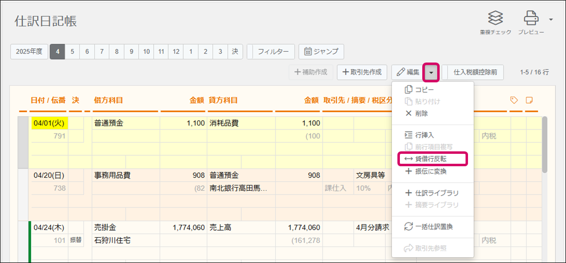Click the sticky note icon in the header
Image resolution: width=566 pixels, height=263 pixels.
[x=530, y=100]
